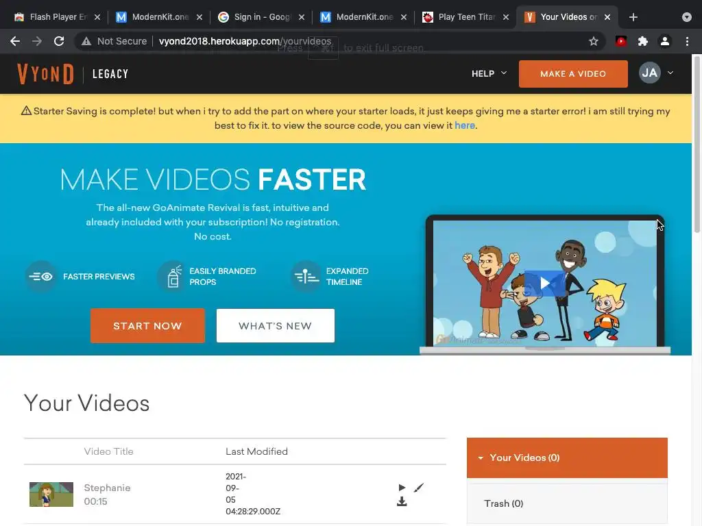Download the Stephanie video

point(402,502)
